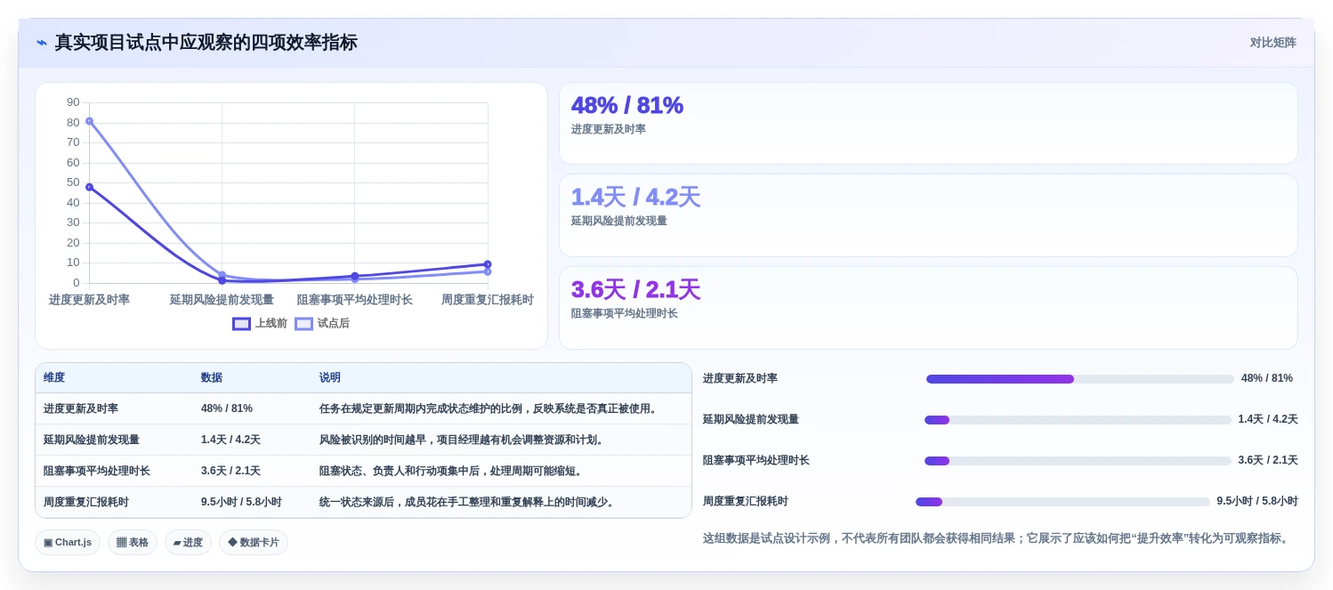Click the 1.4天 / 4.2天 data card

coord(928,215)
